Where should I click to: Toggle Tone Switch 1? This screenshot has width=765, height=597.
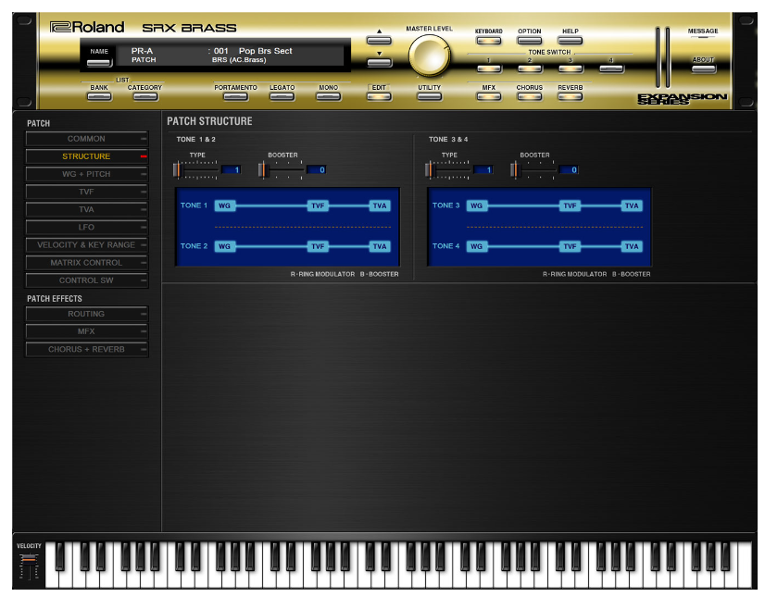pos(488,68)
